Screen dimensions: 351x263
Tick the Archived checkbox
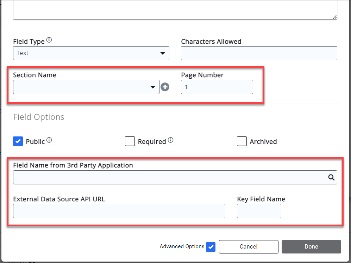coord(242,141)
